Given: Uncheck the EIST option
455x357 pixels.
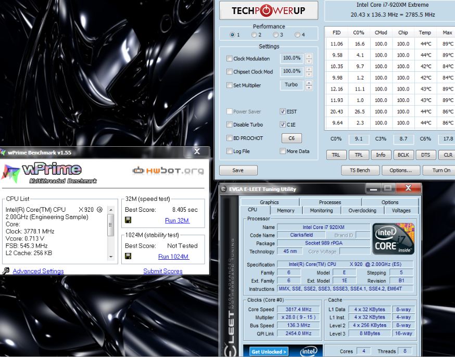Looking at the screenshot, I should click(x=283, y=111).
